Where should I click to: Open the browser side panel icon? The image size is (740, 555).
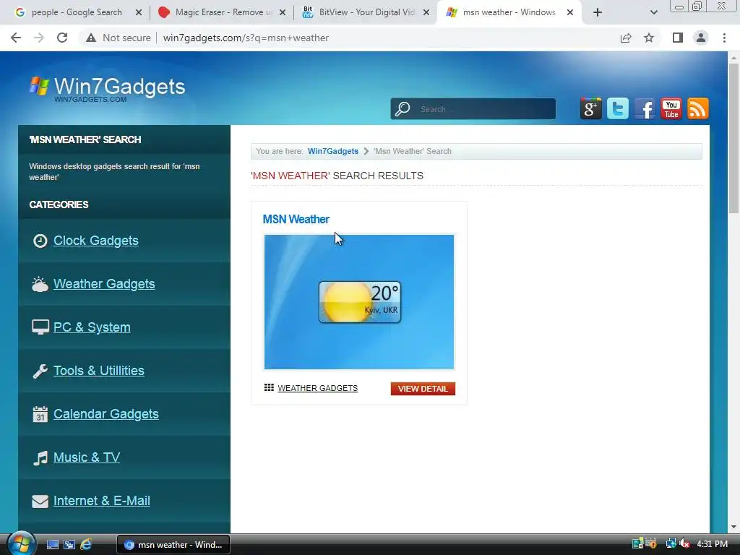[x=678, y=38]
